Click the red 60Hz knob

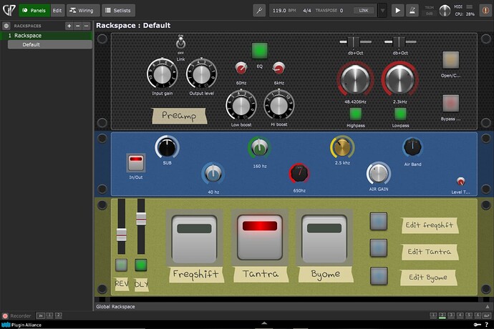tap(241, 68)
